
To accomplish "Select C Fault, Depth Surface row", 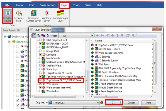I will 110,84.
